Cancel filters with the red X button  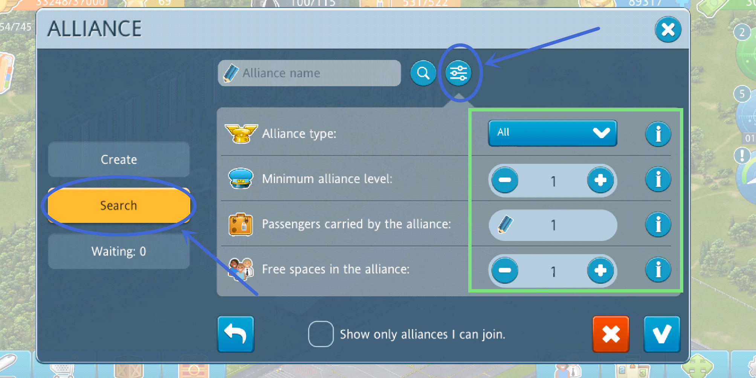point(611,334)
